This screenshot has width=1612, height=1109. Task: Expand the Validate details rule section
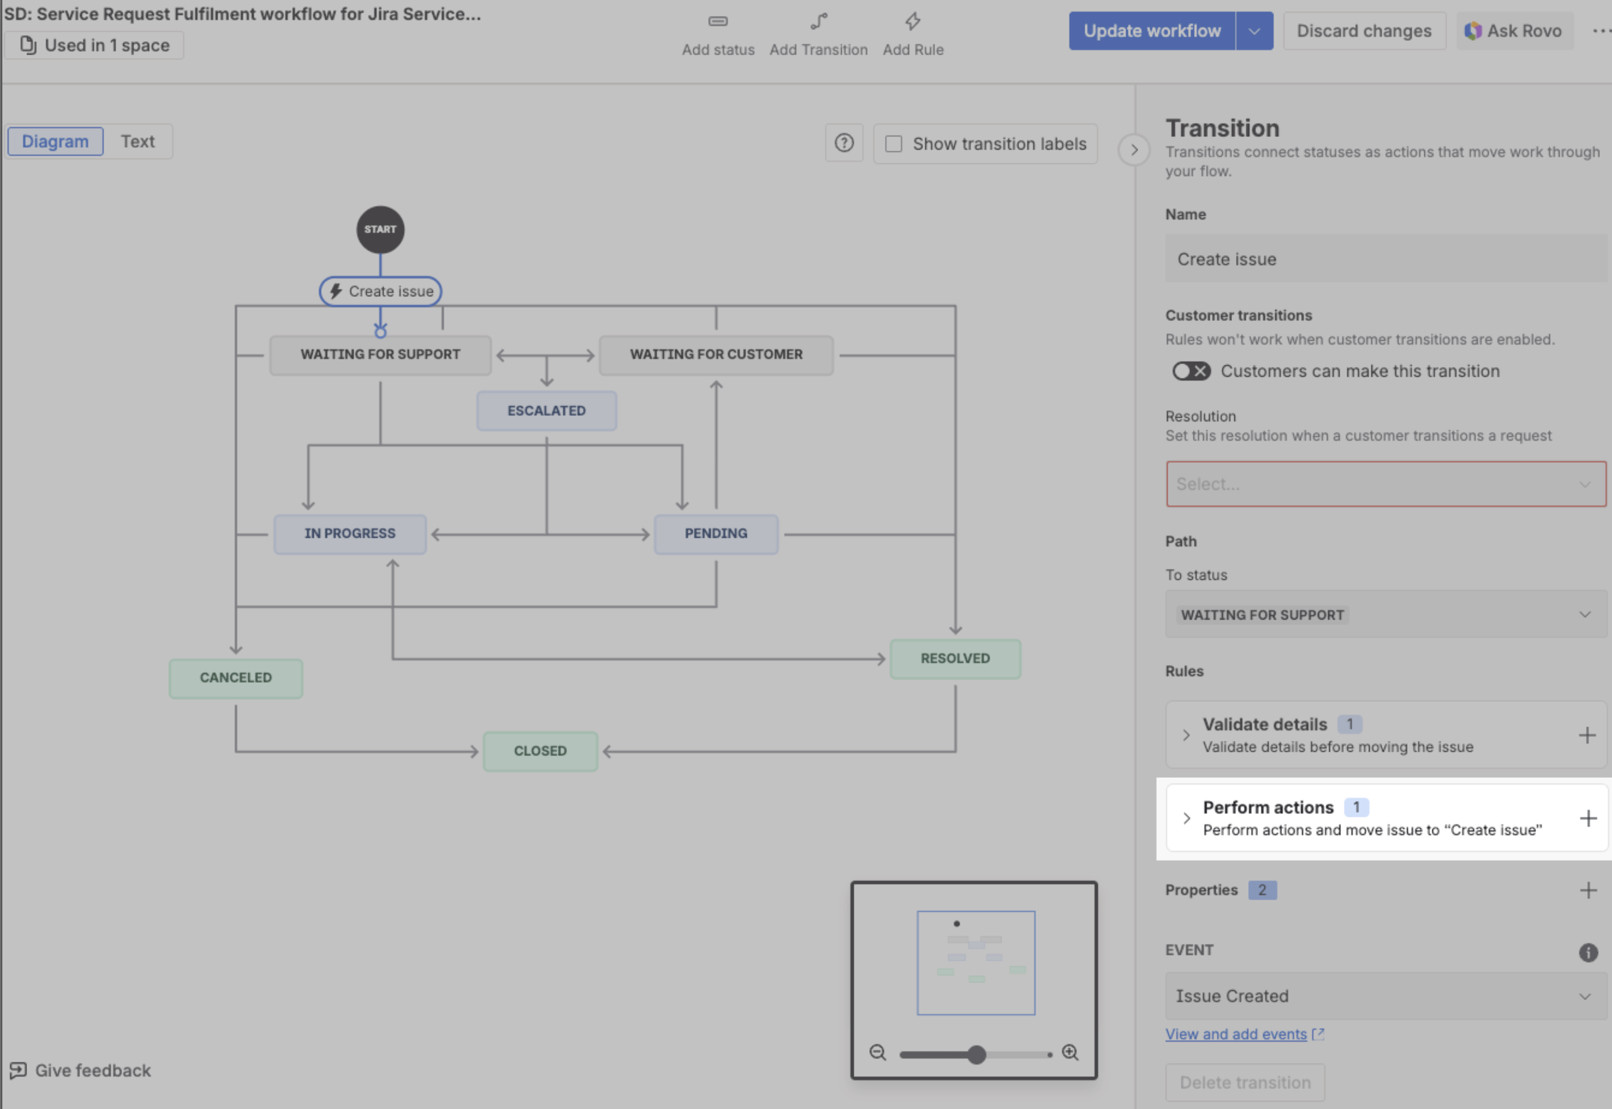point(1187,735)
